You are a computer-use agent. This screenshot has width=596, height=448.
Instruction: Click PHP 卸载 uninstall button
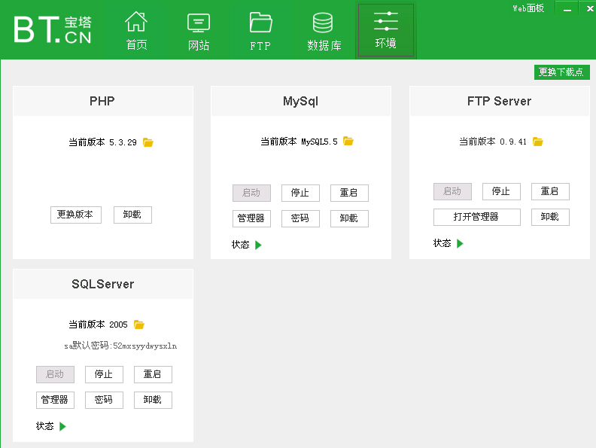point(132,215)
